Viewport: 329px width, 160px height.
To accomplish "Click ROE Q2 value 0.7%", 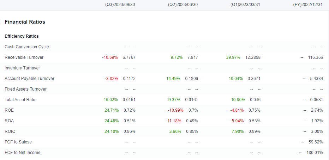I will (193, 110).
